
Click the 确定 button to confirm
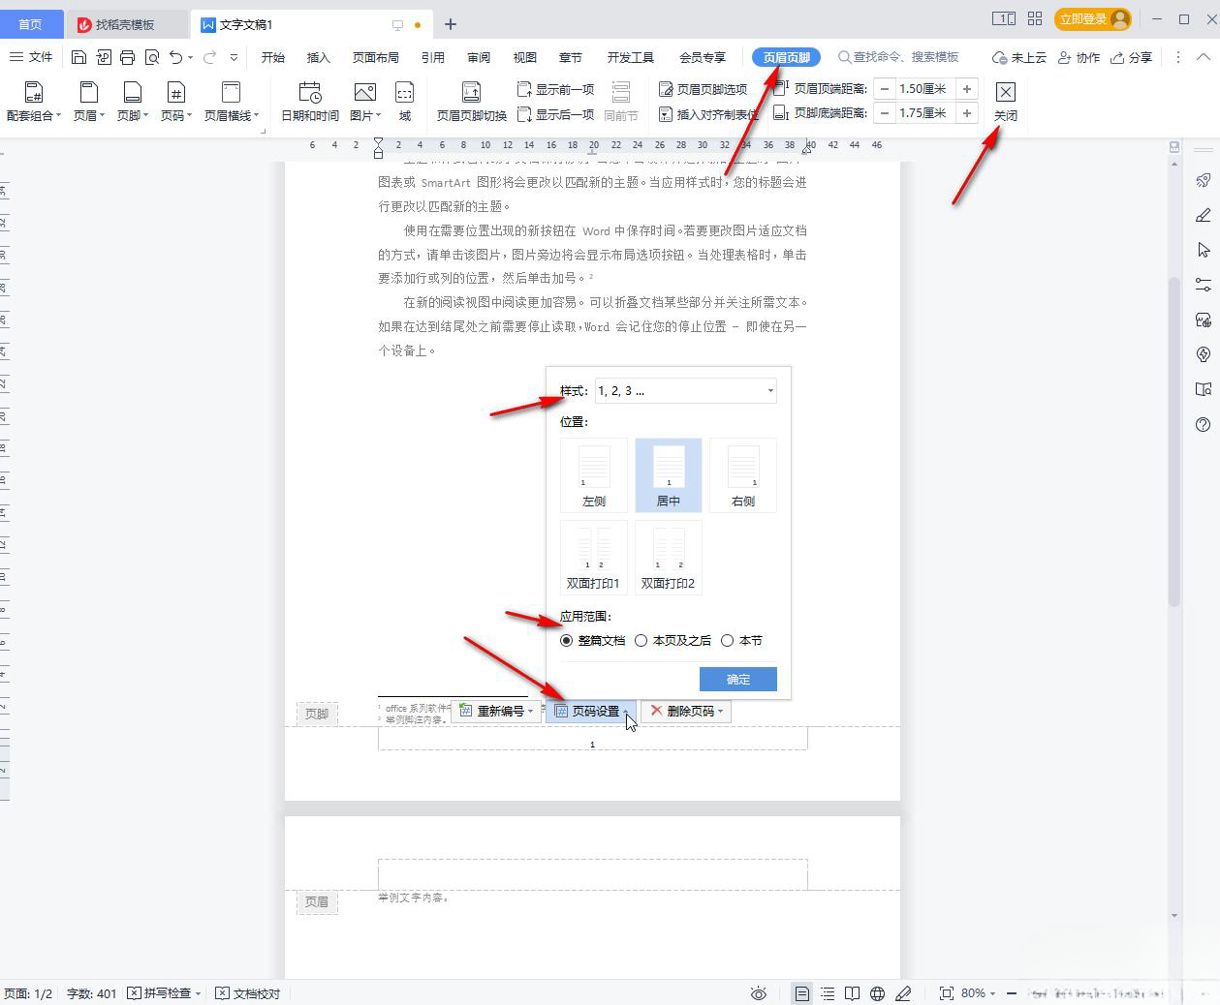point(737,679)
